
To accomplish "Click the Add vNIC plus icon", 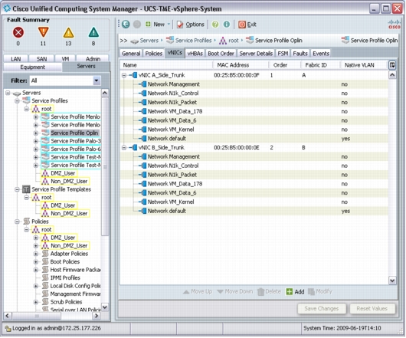I will tap(290, 292).
